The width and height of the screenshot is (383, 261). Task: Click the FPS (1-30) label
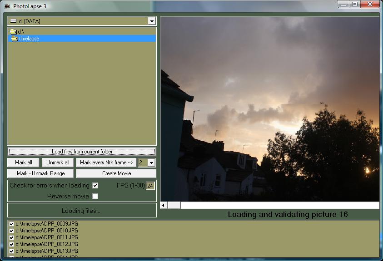point(131,186)
